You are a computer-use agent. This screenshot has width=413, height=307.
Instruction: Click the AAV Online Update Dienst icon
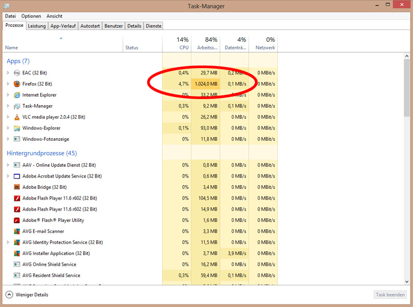tap(17, 165)
